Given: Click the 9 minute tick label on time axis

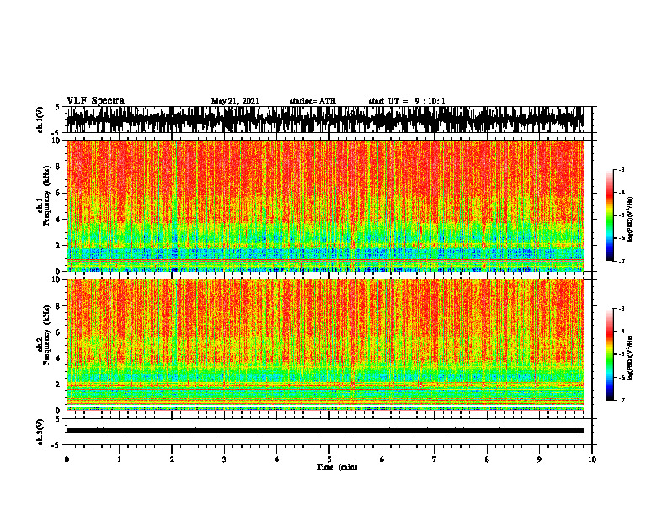Looking at the screenshot, I should (x=539, y=459).
